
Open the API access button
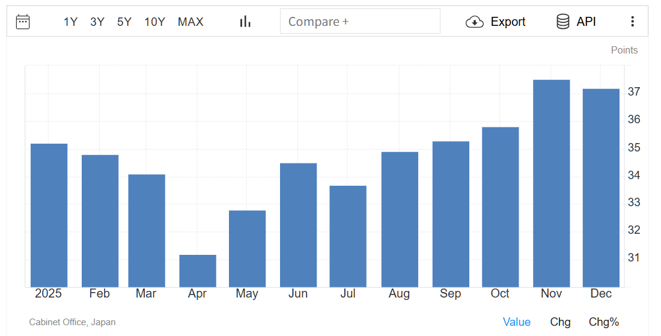click(x=586, y=22)
